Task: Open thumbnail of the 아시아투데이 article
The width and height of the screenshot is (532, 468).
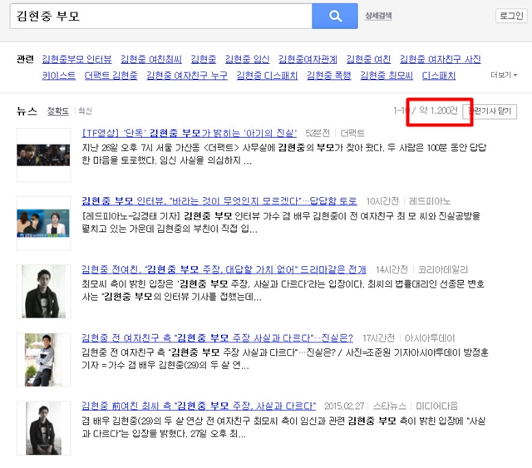Action: 43,360
